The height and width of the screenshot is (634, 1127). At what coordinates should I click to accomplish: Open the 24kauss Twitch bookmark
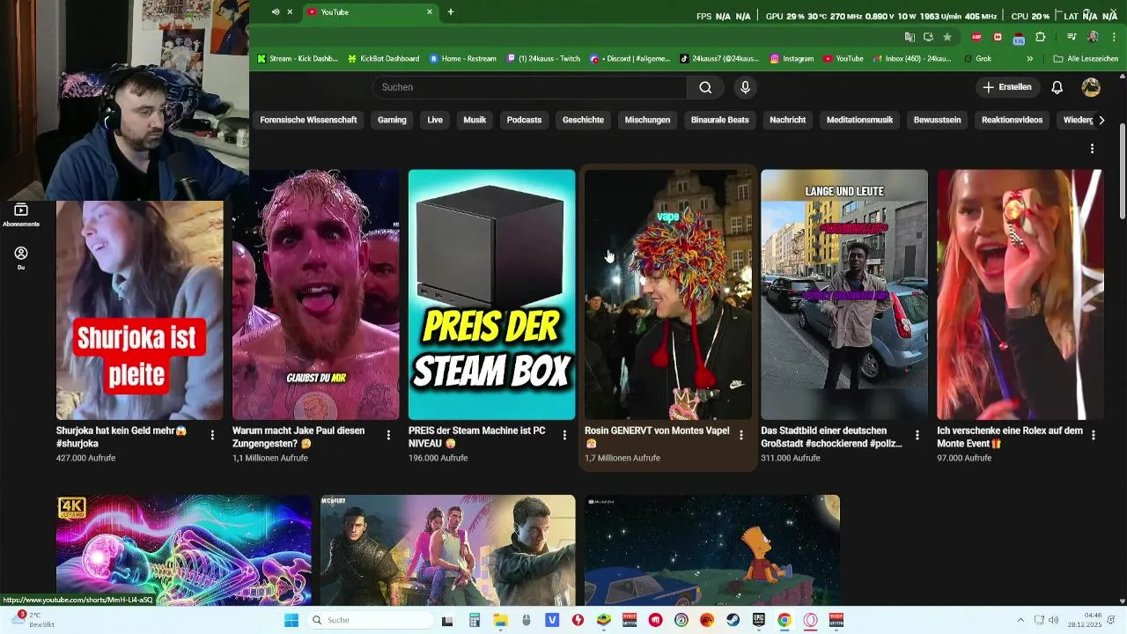click(x=543, y=59)
